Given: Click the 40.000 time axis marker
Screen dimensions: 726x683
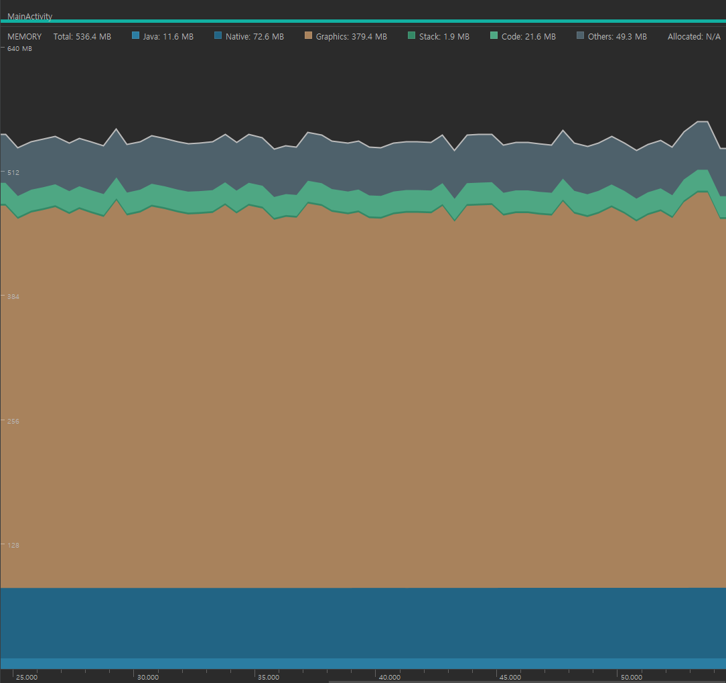Looking at the screenshot, I should (389, 678).
